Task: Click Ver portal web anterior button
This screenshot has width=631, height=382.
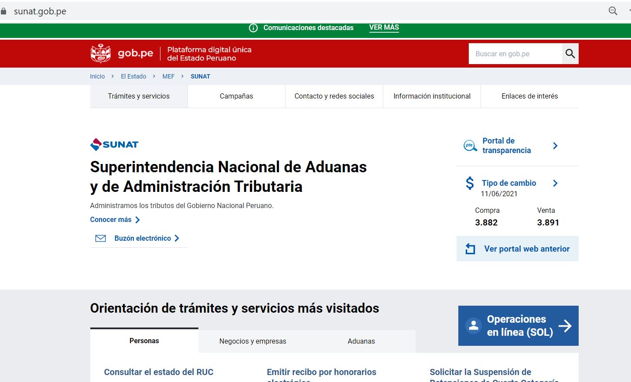Action: pyautogui.click(x=518, y=249)
